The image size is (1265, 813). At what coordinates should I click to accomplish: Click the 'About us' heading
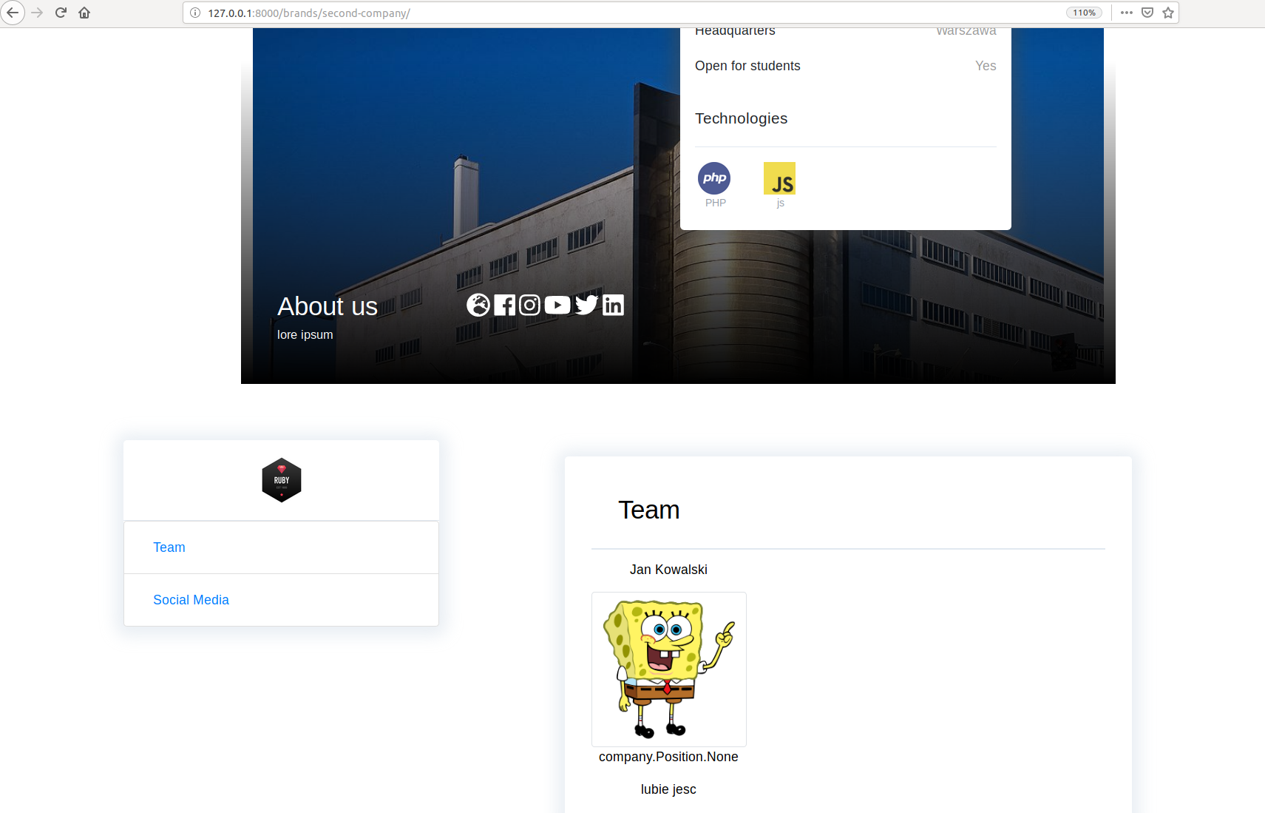[x=328, y=306]
